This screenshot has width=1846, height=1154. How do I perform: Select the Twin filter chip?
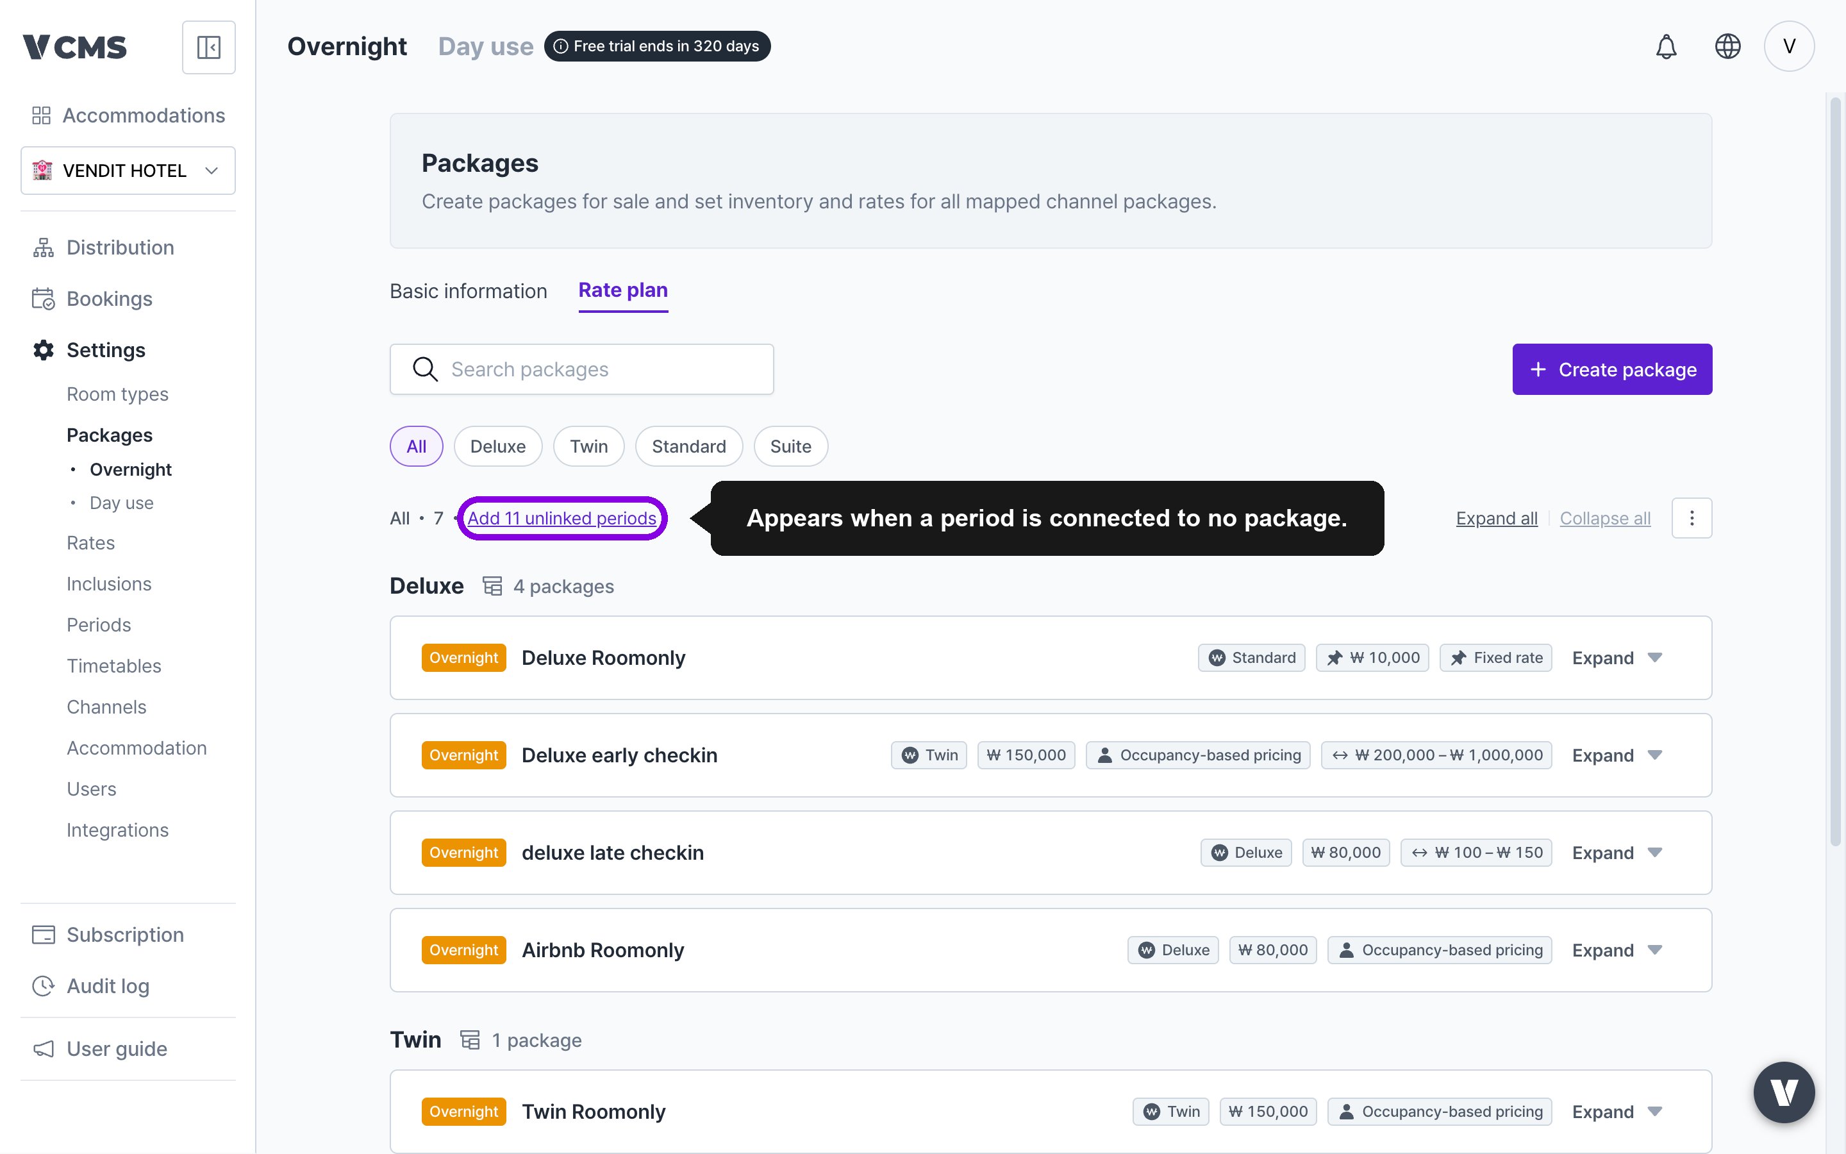pyautogui.click(x=588, y=446)
